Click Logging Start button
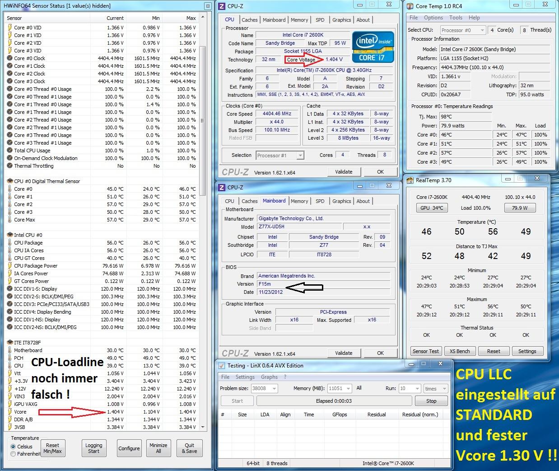 93,448
